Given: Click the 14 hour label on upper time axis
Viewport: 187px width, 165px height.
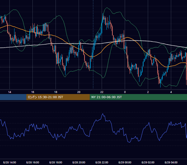Looking at the screenshot, I should (x=10, y=92).
